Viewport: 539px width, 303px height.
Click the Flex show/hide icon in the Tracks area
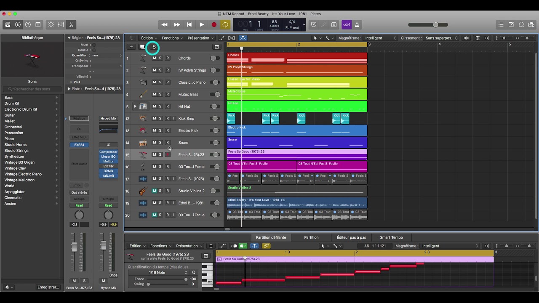231,38
